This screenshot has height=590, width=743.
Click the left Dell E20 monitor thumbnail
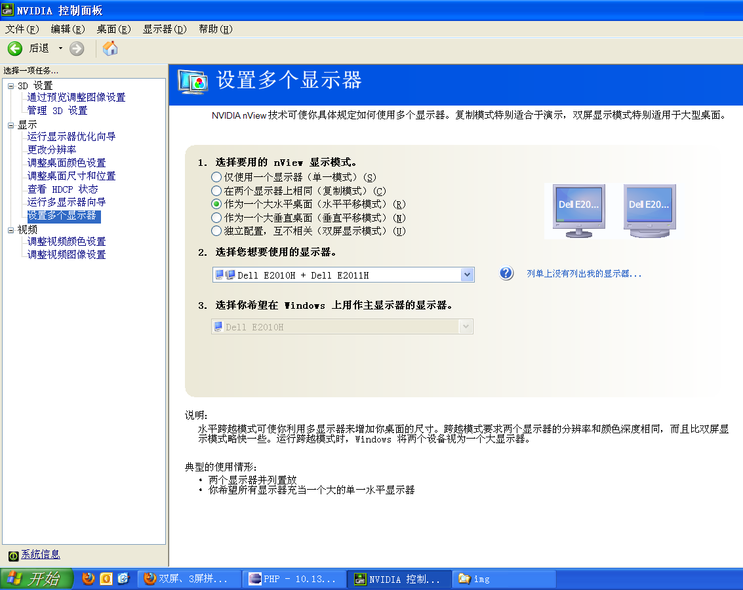coord(578,210)
